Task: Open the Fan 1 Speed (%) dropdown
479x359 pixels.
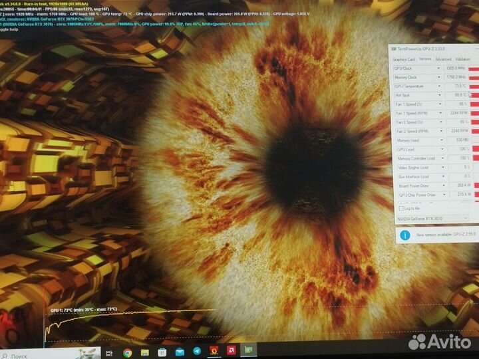Action: pyautogui.click(x=440, y=104)
